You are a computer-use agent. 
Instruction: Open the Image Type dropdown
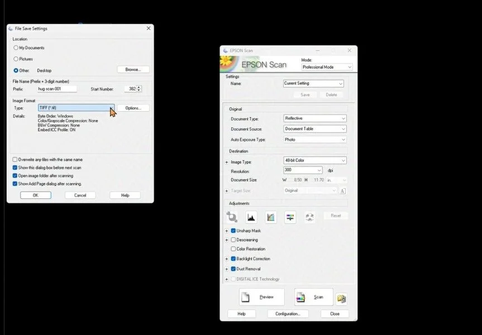point(315,160)
